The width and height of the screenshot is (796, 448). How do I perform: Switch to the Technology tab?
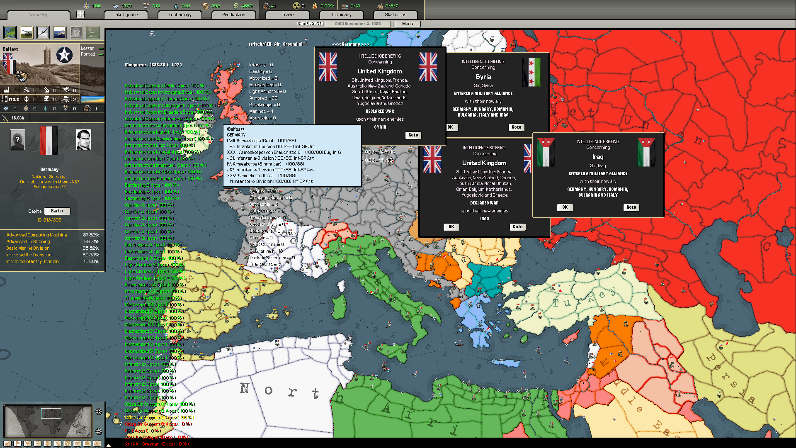pos(180,15)
